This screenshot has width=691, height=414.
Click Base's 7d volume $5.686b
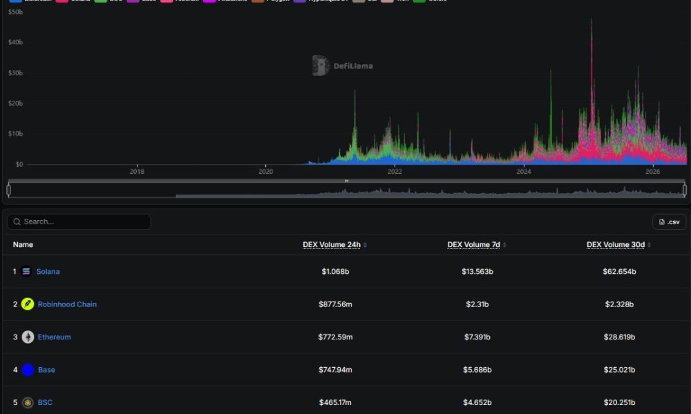click(x=477, y=370)
